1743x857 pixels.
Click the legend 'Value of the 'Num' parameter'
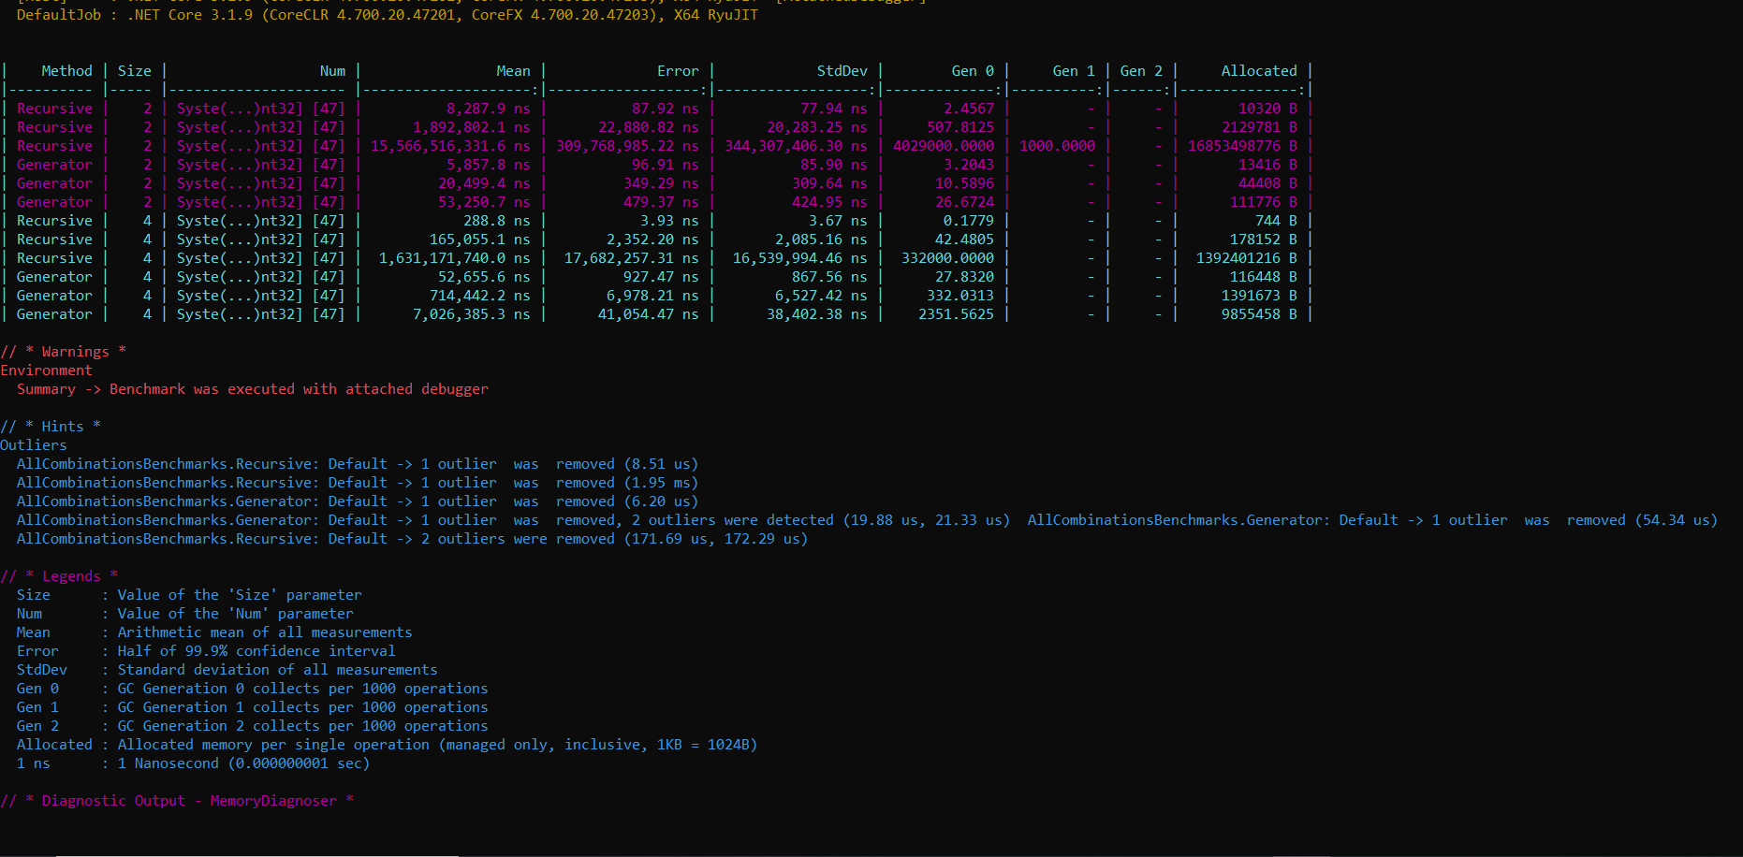[x=235, y=614]
